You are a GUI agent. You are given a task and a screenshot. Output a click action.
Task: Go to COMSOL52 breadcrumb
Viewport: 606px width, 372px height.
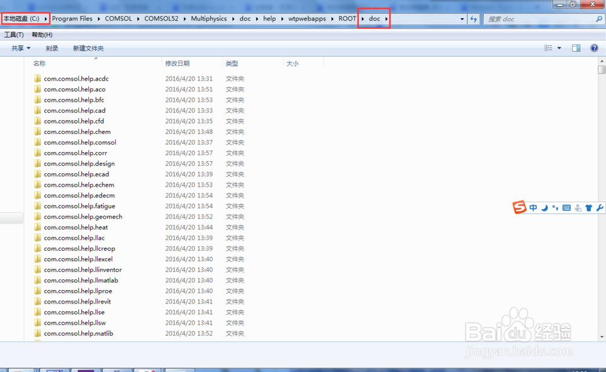pos(161,19)
